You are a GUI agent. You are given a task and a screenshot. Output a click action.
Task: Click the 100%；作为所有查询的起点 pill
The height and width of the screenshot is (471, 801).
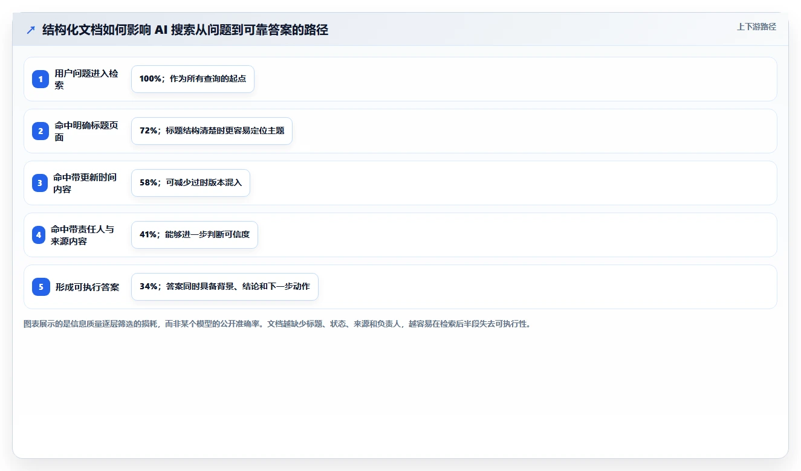193,79
